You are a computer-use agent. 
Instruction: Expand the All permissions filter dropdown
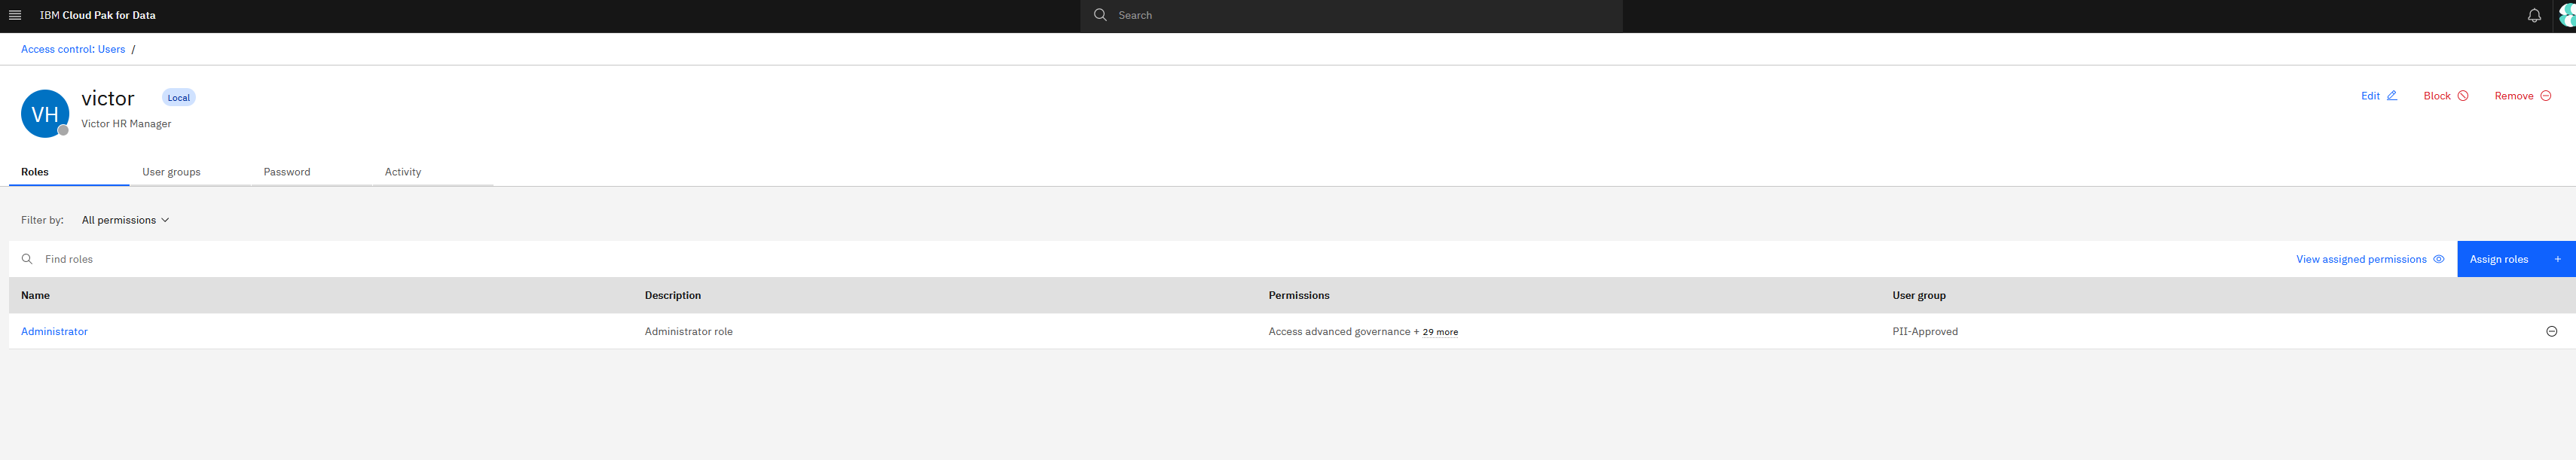tap(125, 220)
